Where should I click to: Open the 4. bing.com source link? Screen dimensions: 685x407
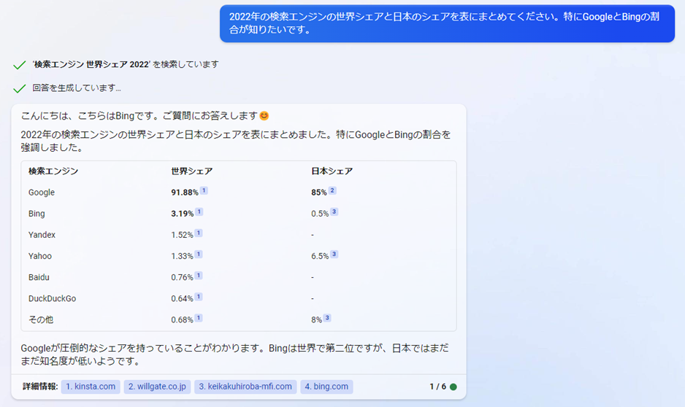(326, 387)
